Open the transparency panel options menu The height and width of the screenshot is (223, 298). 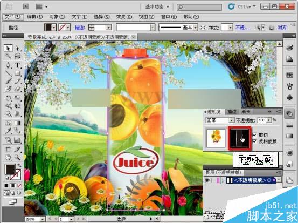coord(279,112)
